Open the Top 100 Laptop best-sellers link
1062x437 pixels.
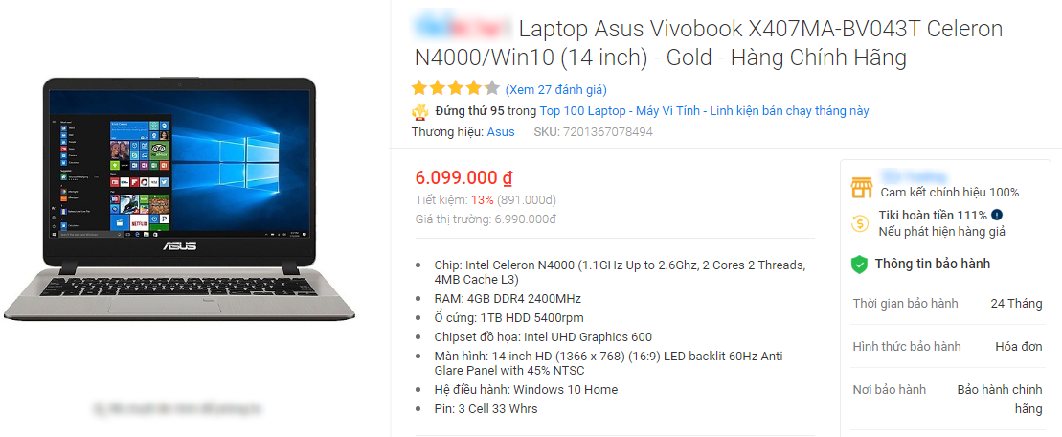pos(704,111)
